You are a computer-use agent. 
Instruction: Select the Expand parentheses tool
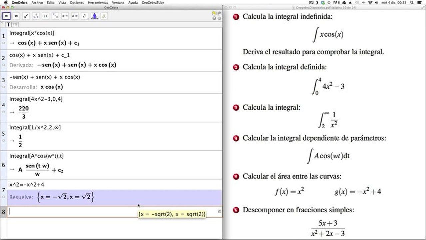pyautogui.click(x=46, y=16)
